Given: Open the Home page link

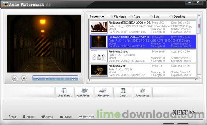Looking at the screenshot, I should click(47, 117).
